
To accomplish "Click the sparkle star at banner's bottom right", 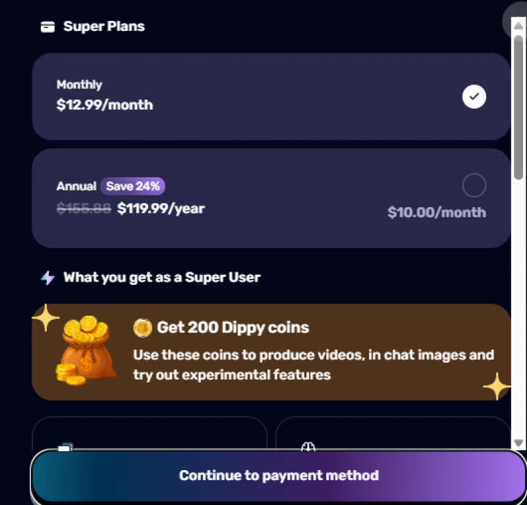I will click(497, 386).
